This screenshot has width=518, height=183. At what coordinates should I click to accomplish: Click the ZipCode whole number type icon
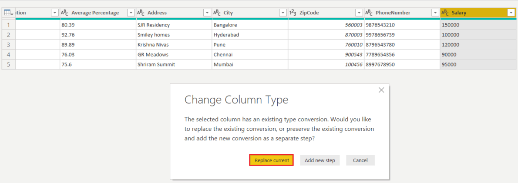[293, 13]
